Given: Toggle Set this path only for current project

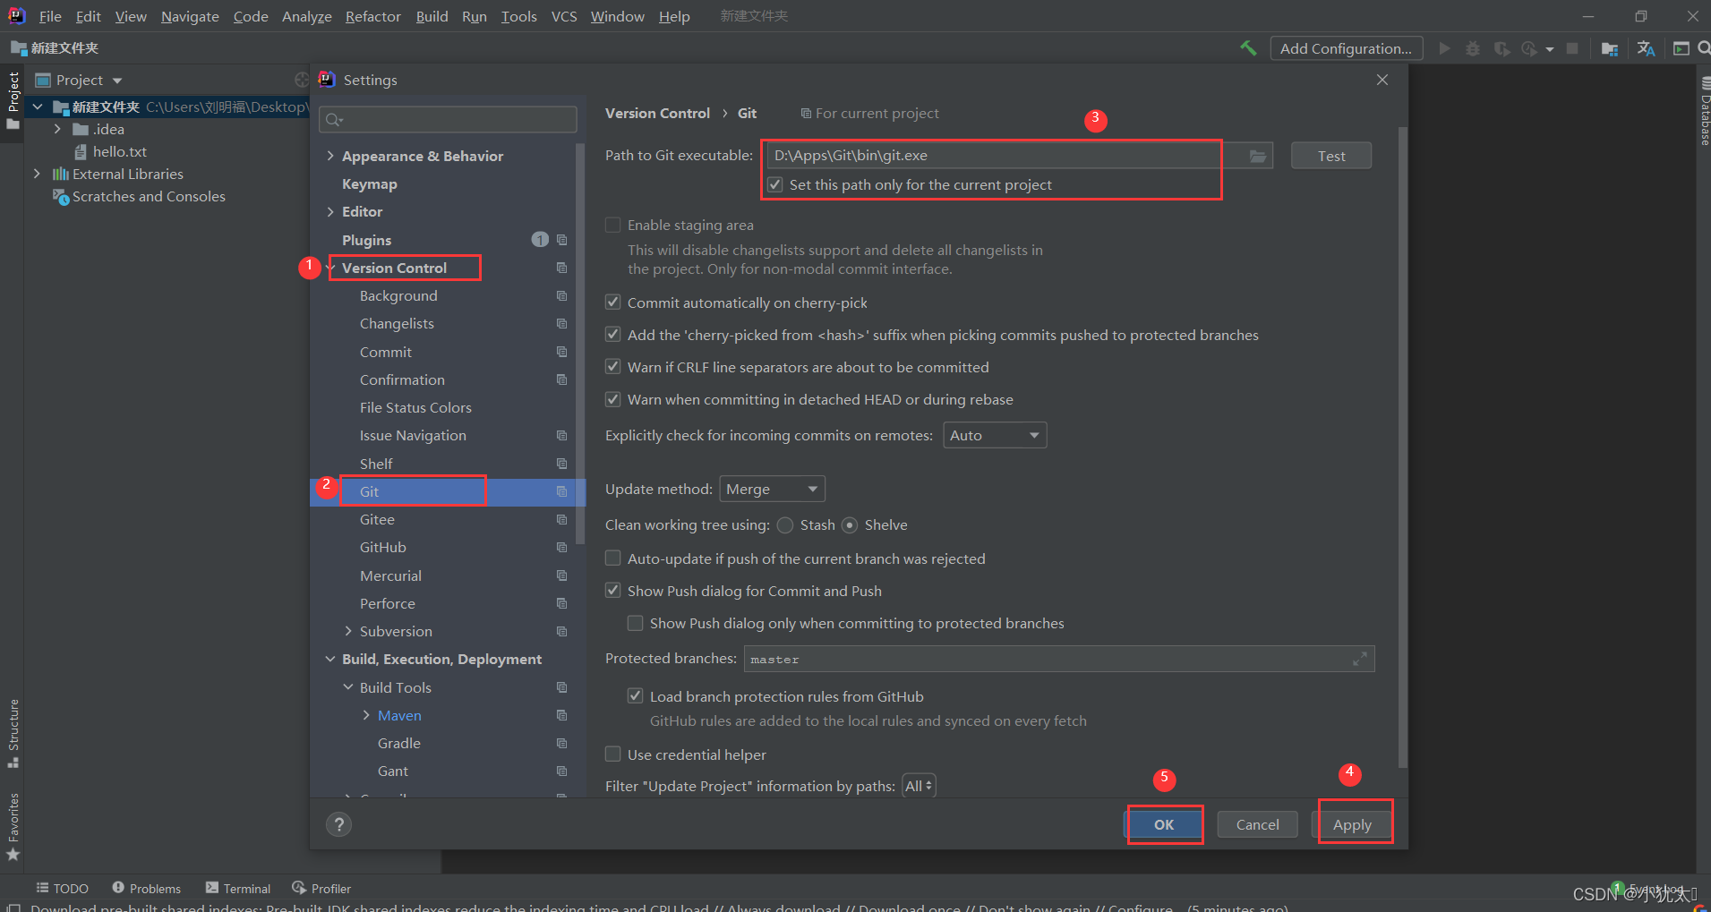Looking at the screenshot, I should [x=775, y=184].
